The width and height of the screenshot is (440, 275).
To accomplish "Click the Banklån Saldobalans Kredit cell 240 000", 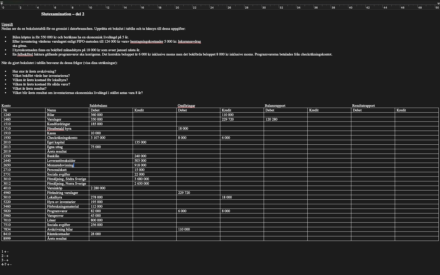I will click(140, 156).
